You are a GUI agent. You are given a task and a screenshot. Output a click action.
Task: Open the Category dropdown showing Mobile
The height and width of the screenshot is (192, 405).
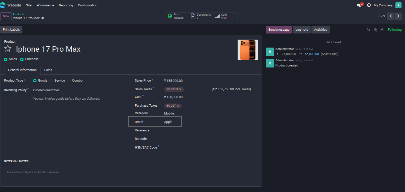(x=211, y=114)
